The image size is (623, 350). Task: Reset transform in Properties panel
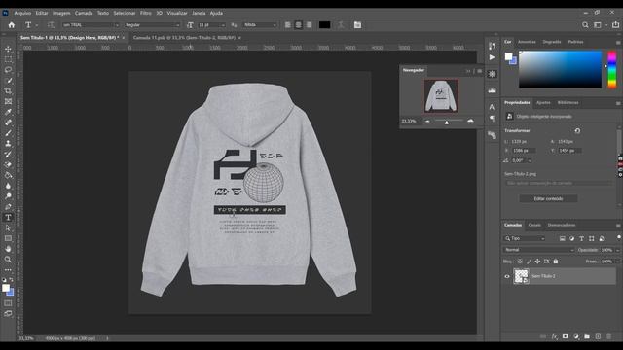pos(577,130)
